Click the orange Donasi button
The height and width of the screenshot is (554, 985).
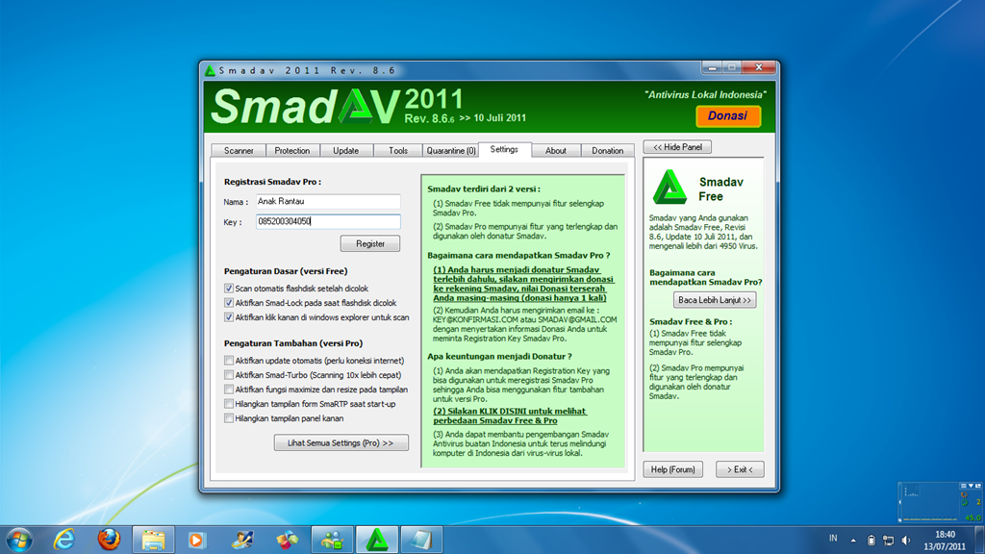click(x=728, y=116)
